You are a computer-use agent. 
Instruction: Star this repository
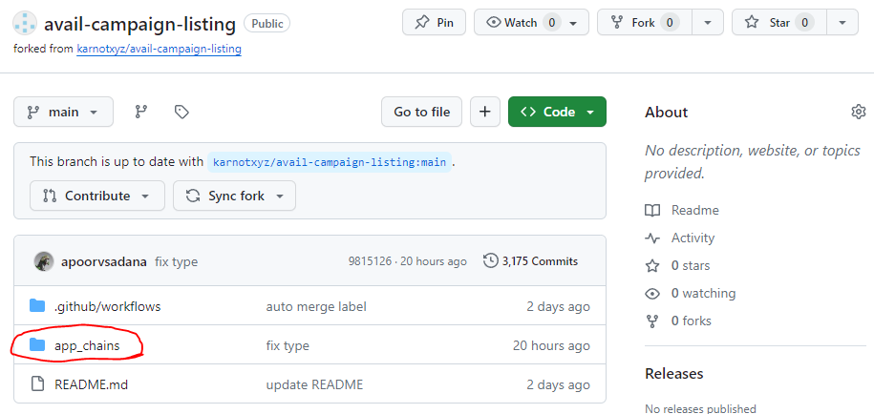click(x=779, y=22)
